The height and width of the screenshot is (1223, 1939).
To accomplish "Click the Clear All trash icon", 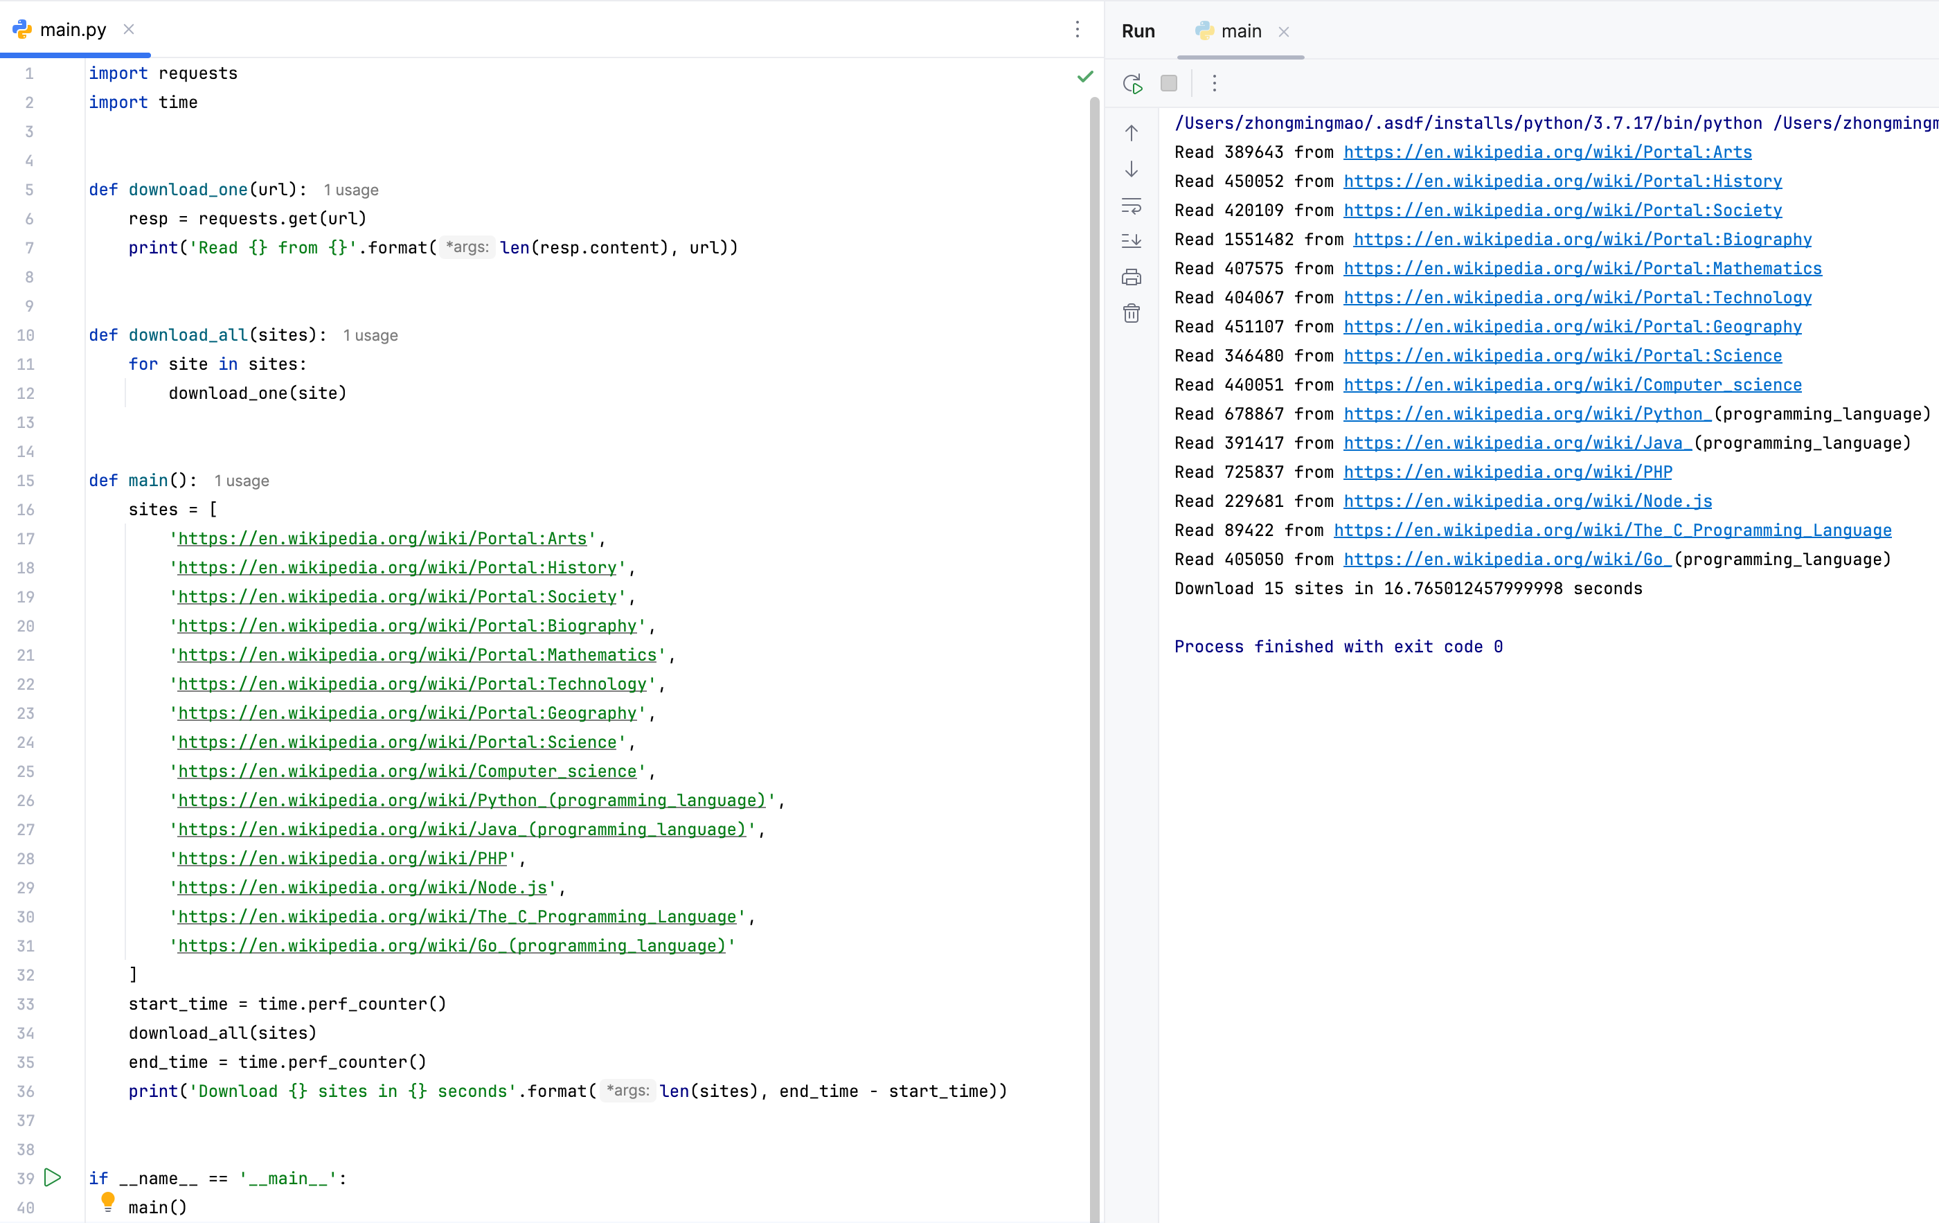I will [1132, 313].
